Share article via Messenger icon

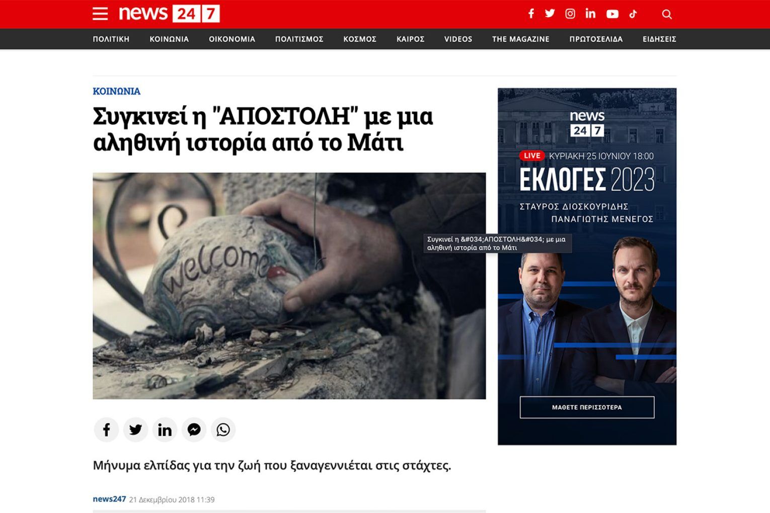click(x=194, y=430)
